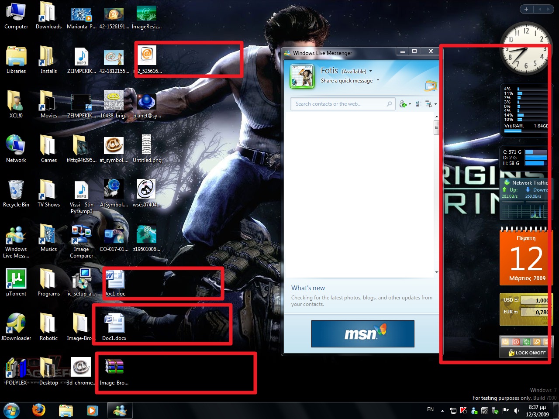The width and height of the screenshot is (559, 419).
Task: Open the EUR currency dropdown in the gadget
Action: 516,312
